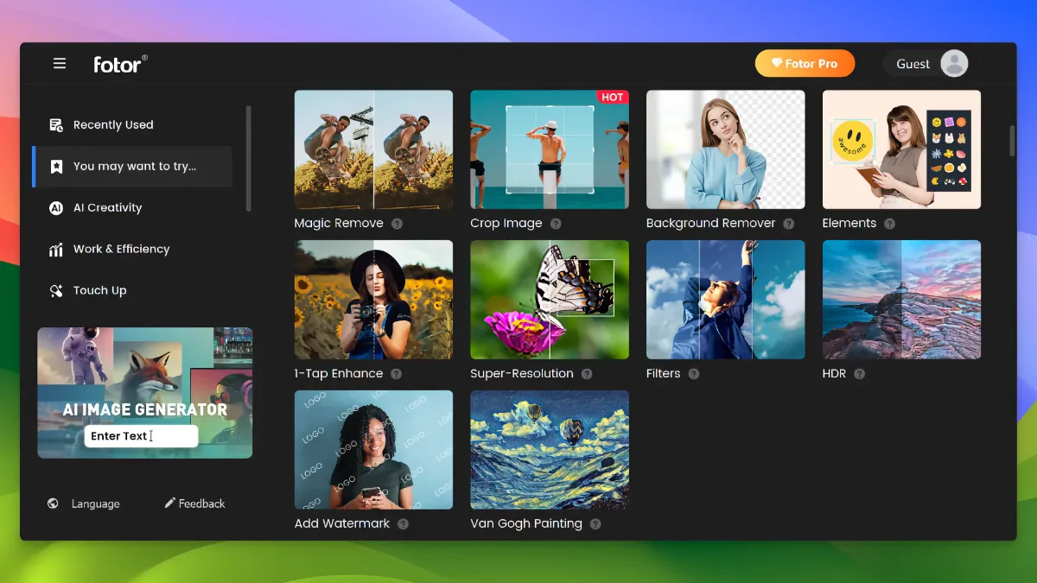Click the question mark beside Background Remover
This screenshot has height=583, width=1037.
tap(788, 224)
